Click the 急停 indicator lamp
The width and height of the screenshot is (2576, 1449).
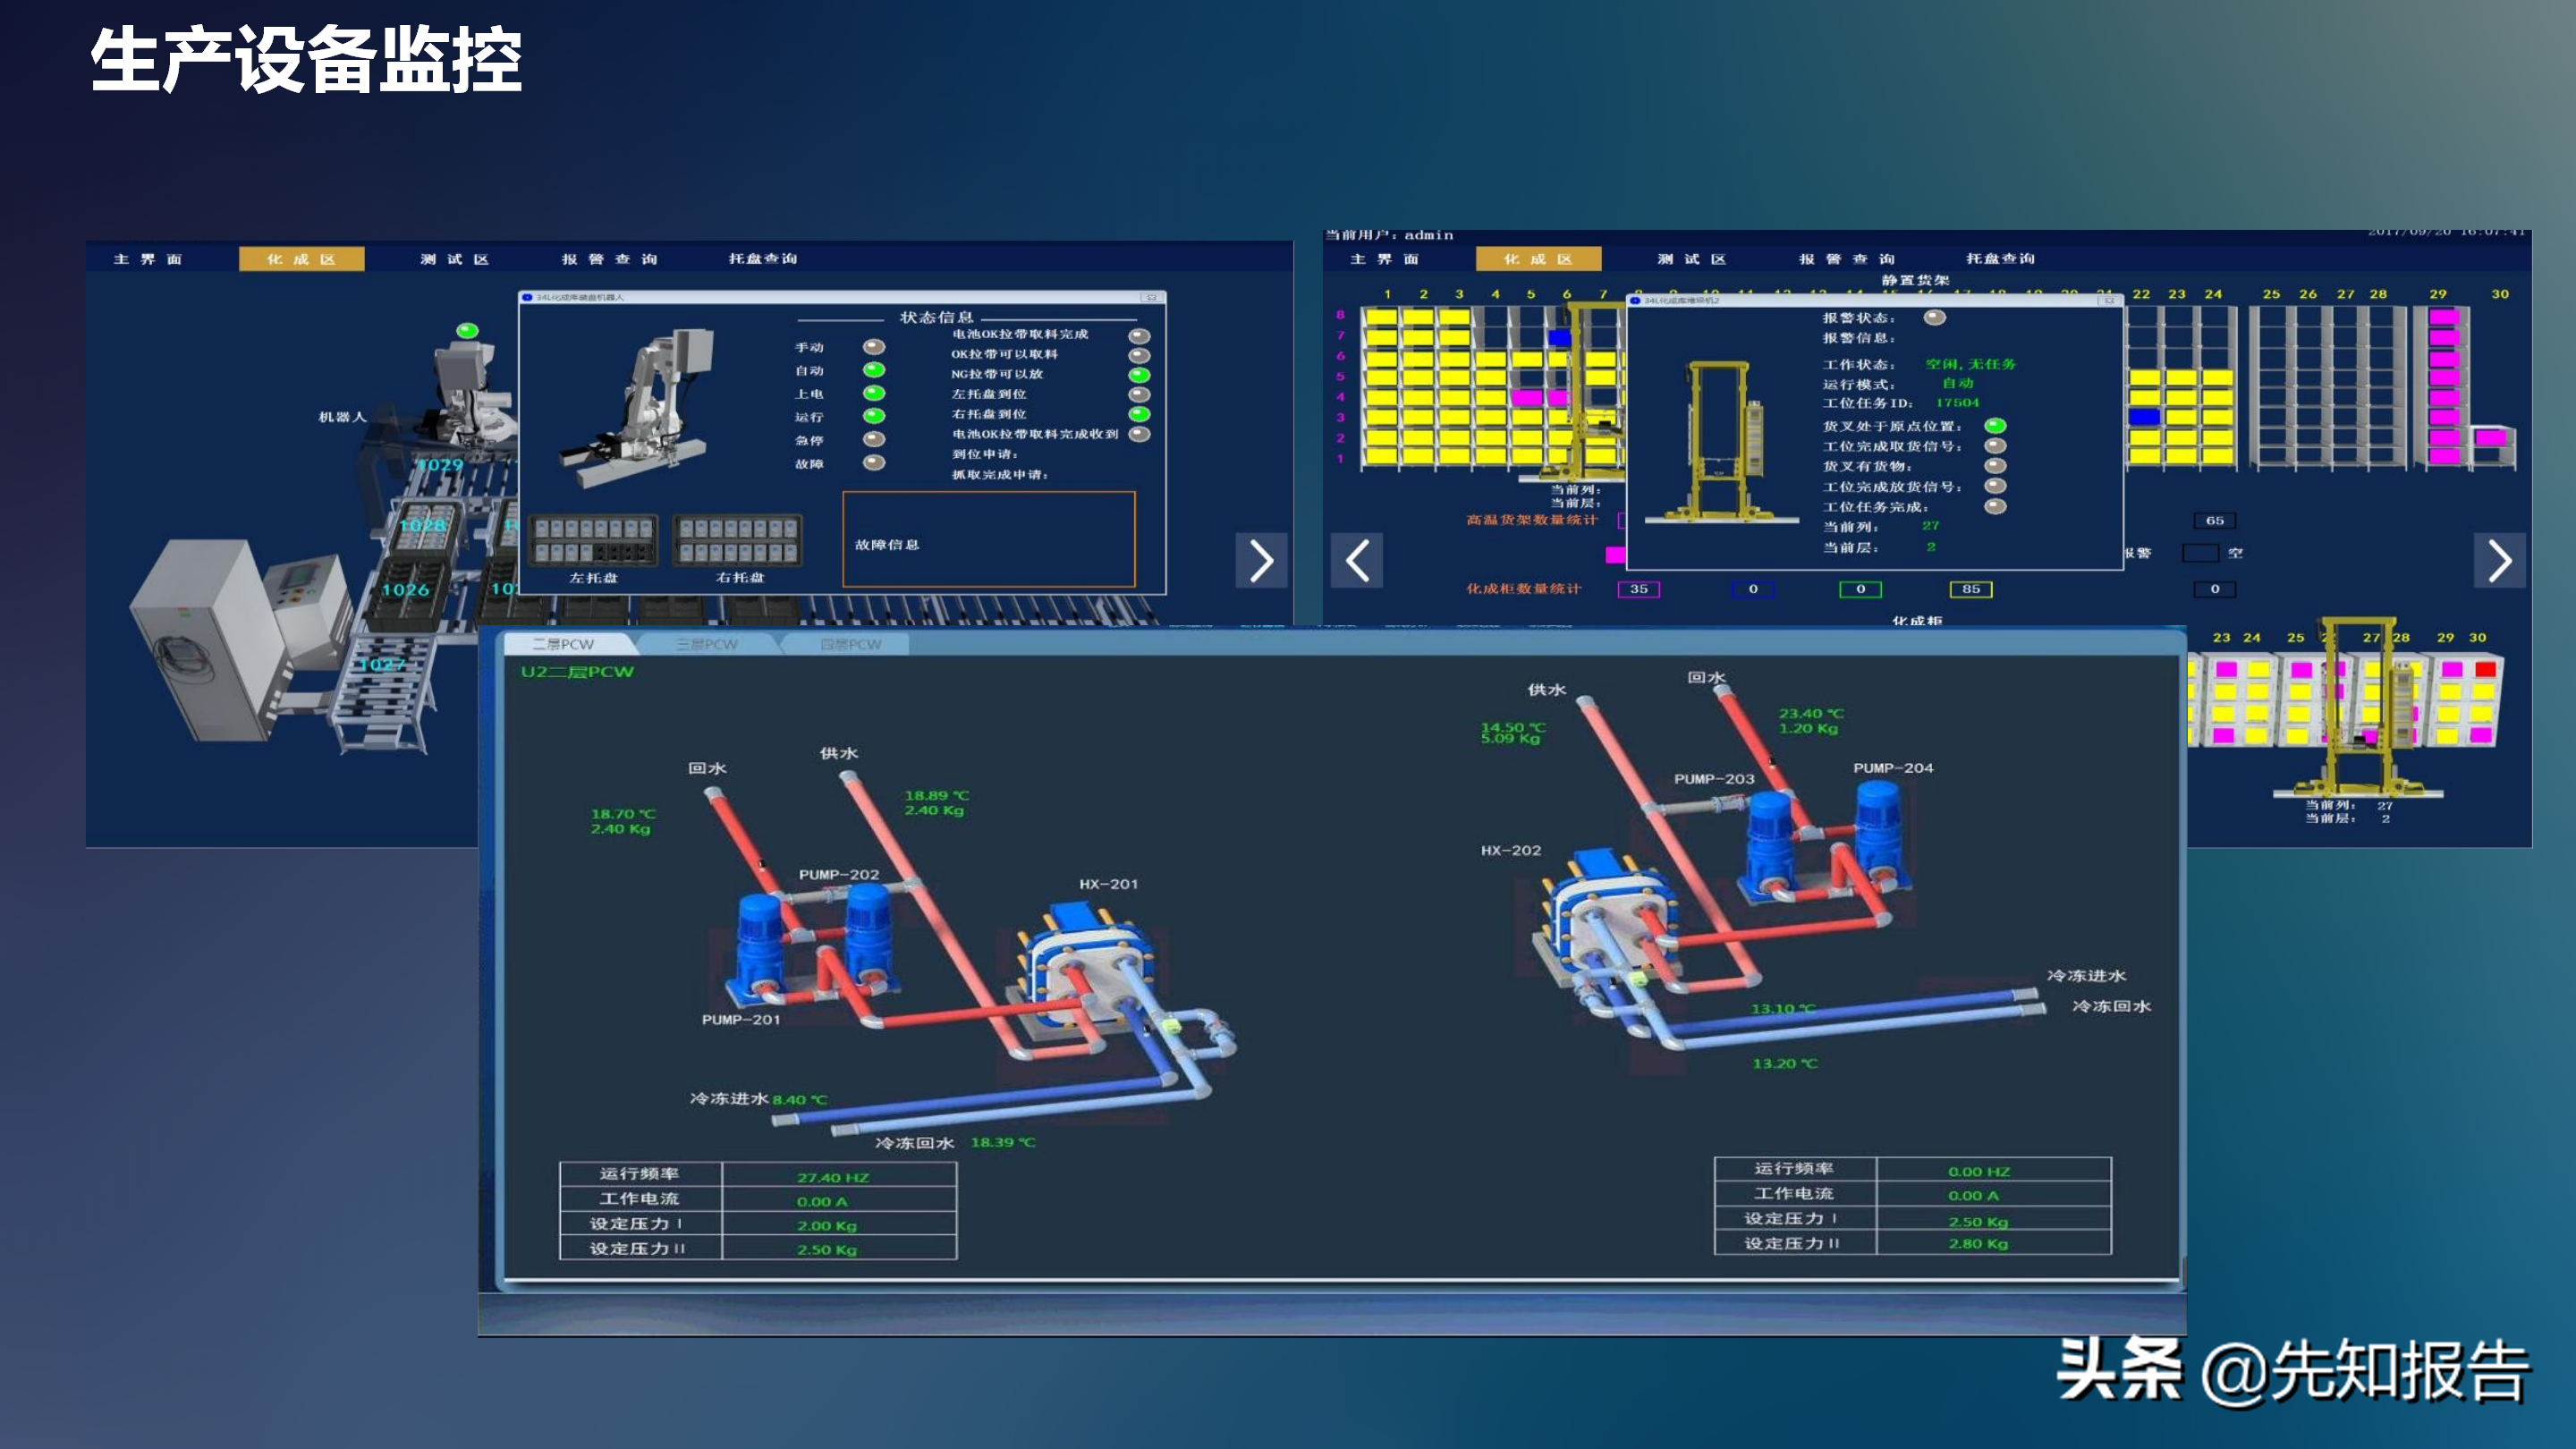(874, 439)
